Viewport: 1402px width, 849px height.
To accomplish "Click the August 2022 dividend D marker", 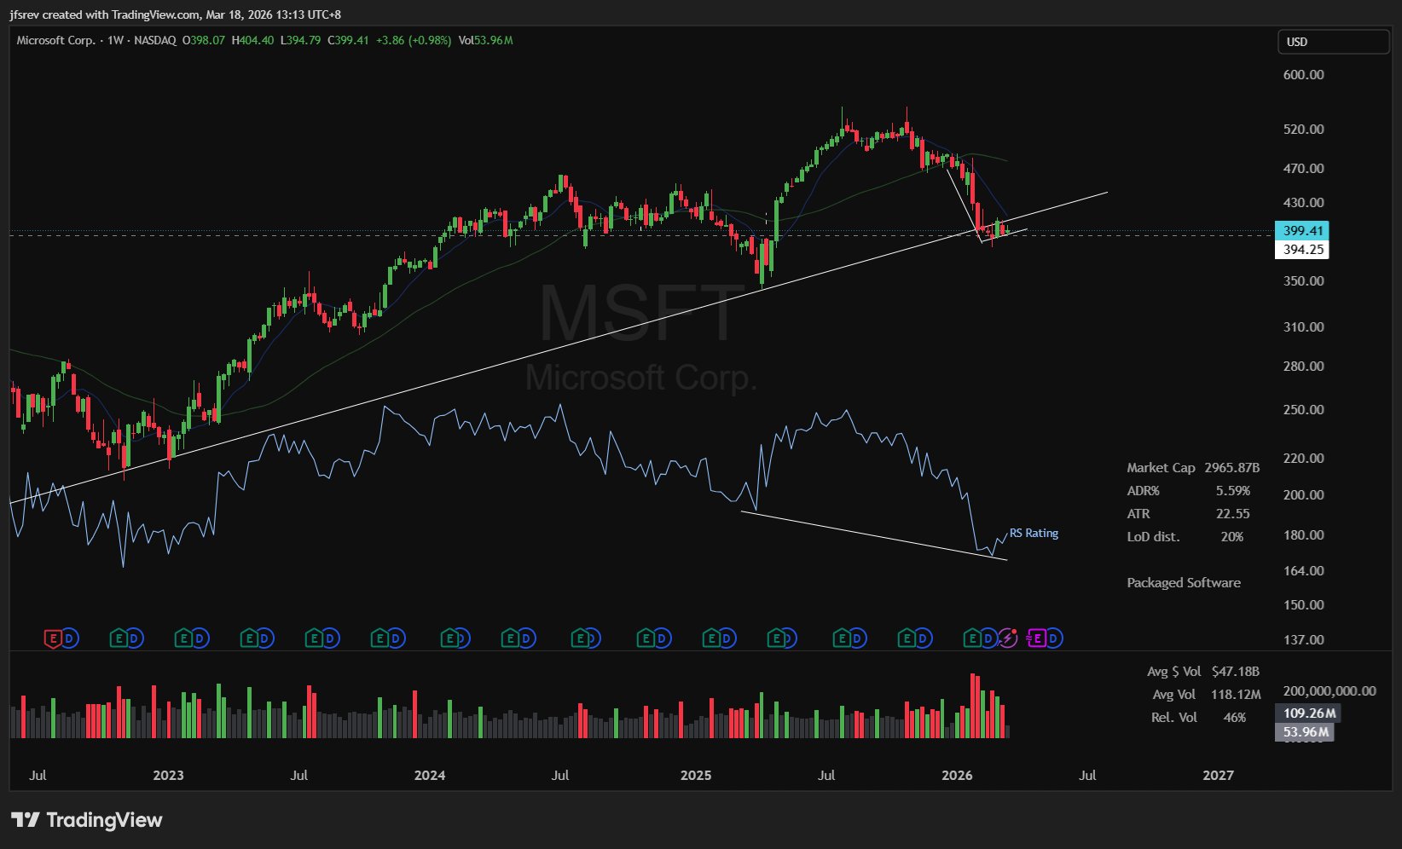I will 70,638.
